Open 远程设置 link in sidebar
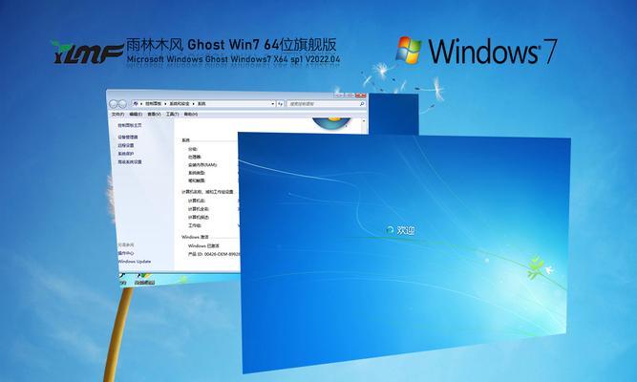 pos(125,145)
